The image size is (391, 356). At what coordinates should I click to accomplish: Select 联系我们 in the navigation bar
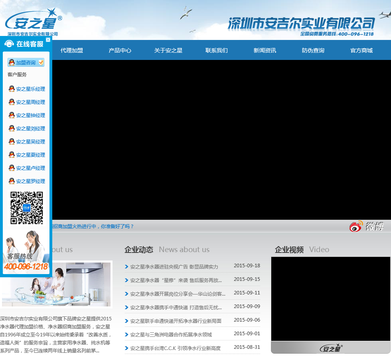pyautogui.click(x=216, y=50)
